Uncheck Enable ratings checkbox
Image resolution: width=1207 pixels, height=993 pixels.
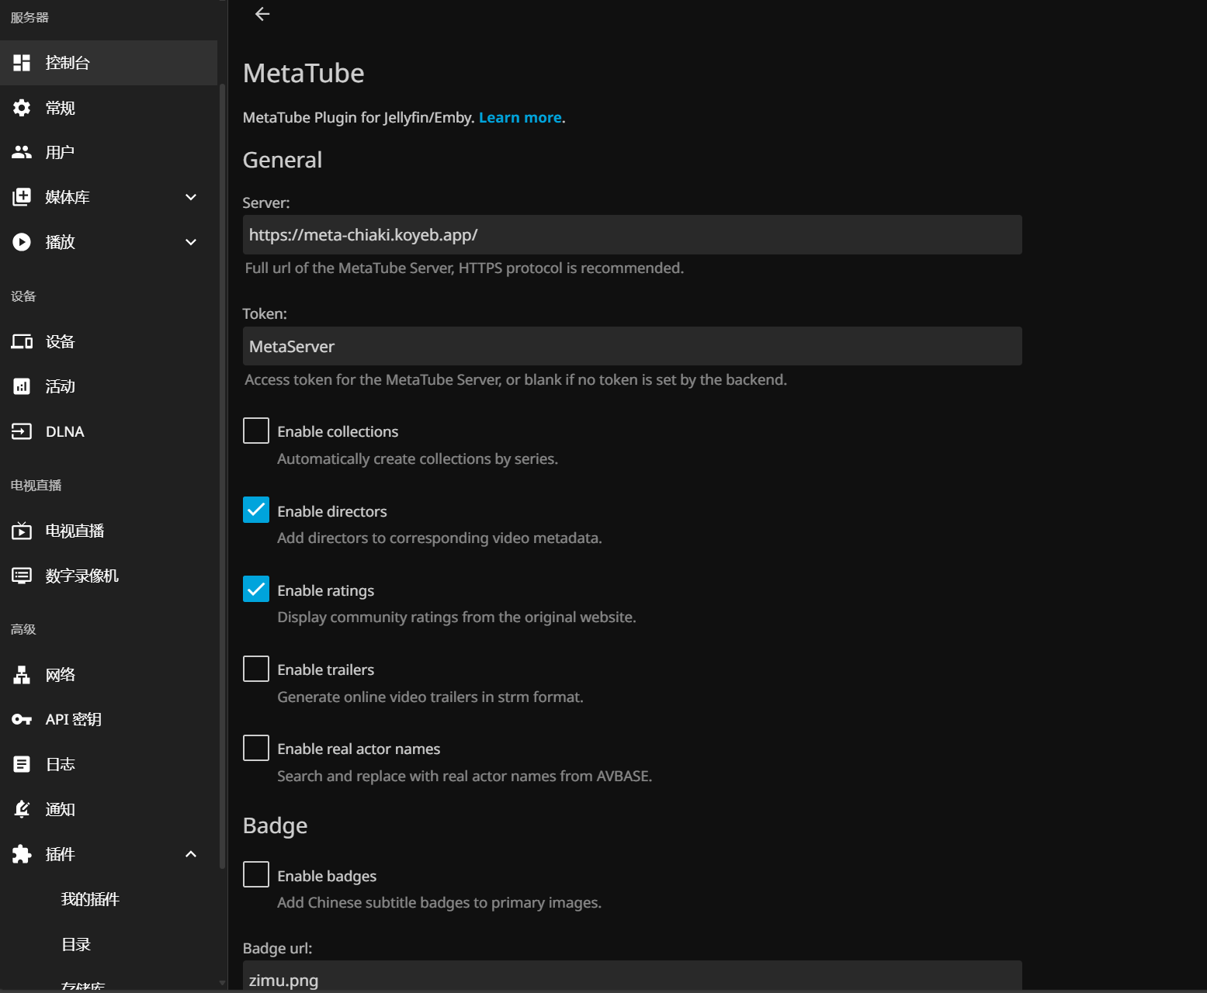tap(256, 589)
